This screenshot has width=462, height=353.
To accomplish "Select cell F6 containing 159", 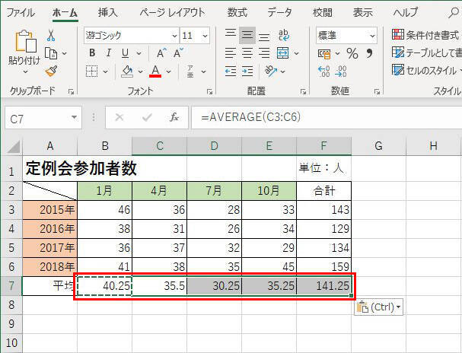I will 323,267.
